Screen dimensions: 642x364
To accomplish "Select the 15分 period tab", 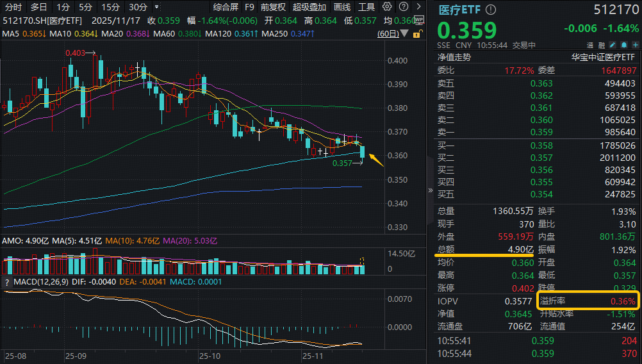I will tap(111, 7).
